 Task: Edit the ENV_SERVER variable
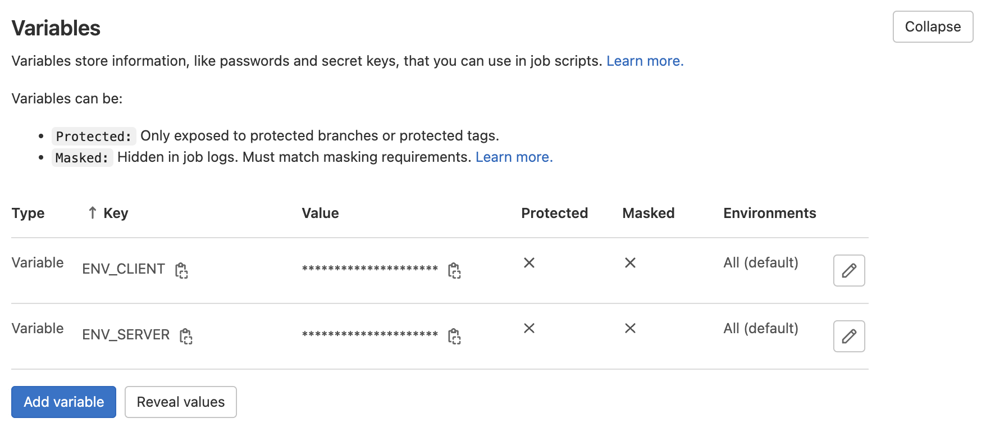pos(848,336)
